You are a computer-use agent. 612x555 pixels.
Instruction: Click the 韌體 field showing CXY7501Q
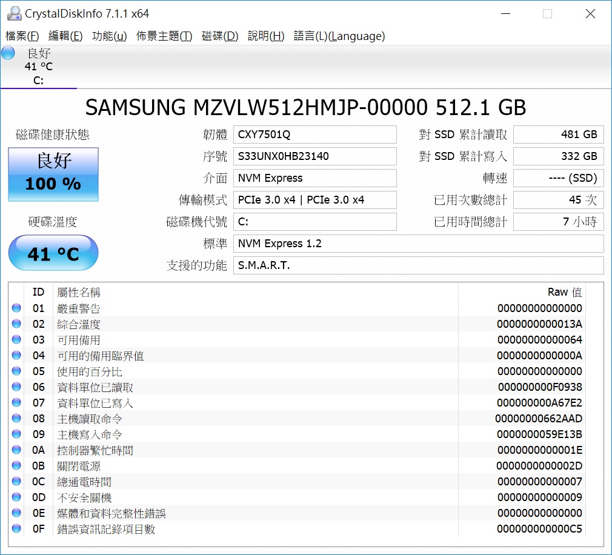(x=315, y=135)
